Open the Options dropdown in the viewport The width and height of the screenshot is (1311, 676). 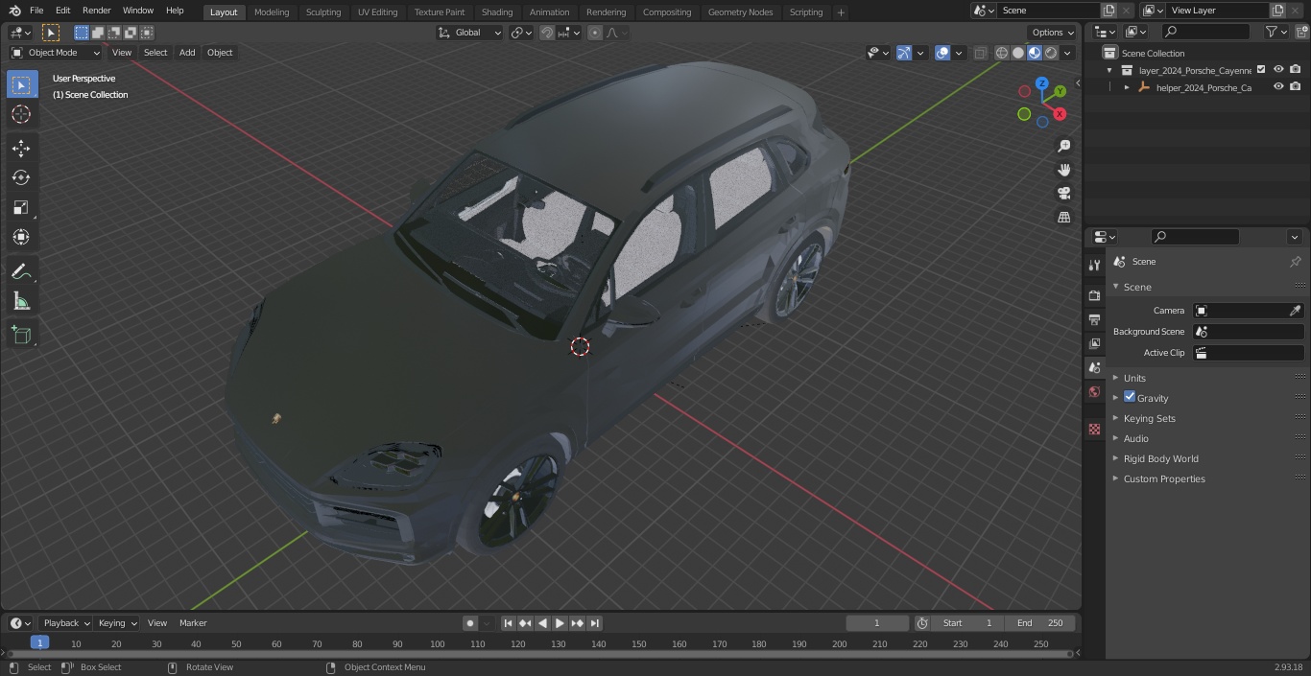coord(1053,32)
